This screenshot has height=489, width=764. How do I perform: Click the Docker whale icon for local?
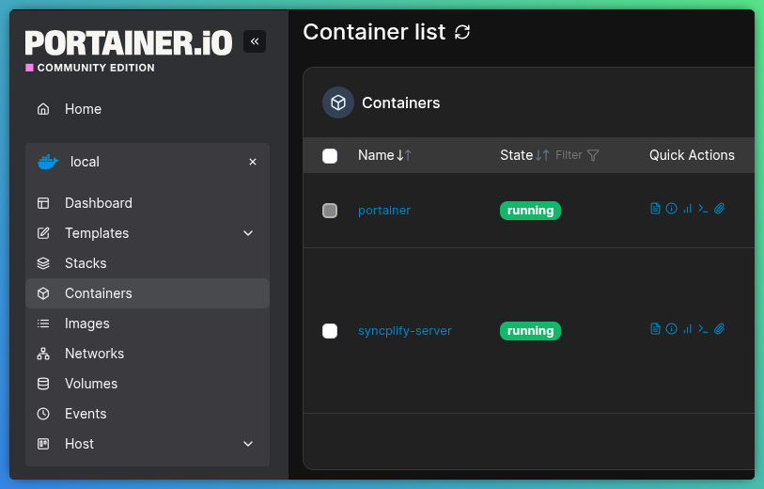pos(48,162)
